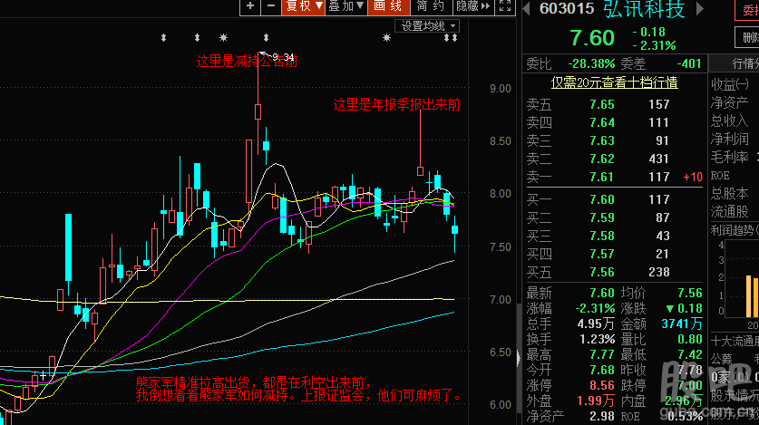Click 均价 value 7.56
This screenshot has width=759, height=425.
690,293
